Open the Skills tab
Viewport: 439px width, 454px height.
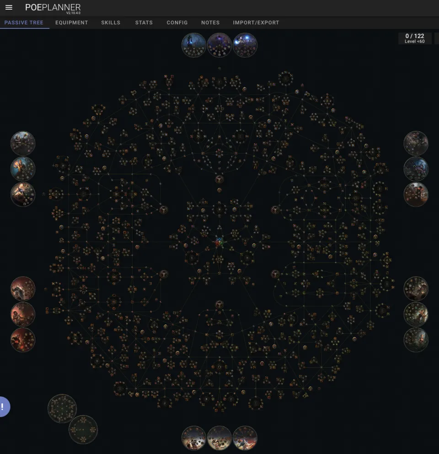point(111,22)
